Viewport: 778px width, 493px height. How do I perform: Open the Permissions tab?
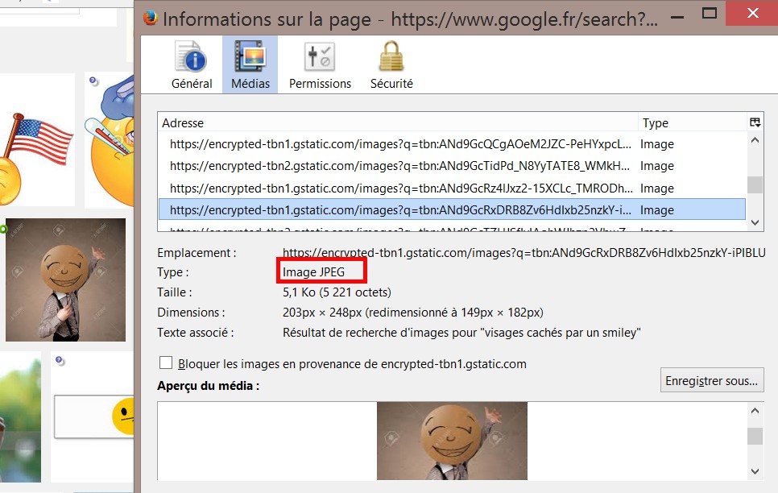pos(320,65)
